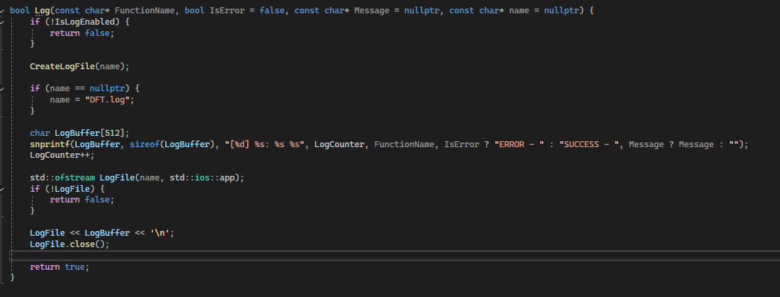Click the snprintf function call
This screenshot has width=780, height=297.
(47, 144)
